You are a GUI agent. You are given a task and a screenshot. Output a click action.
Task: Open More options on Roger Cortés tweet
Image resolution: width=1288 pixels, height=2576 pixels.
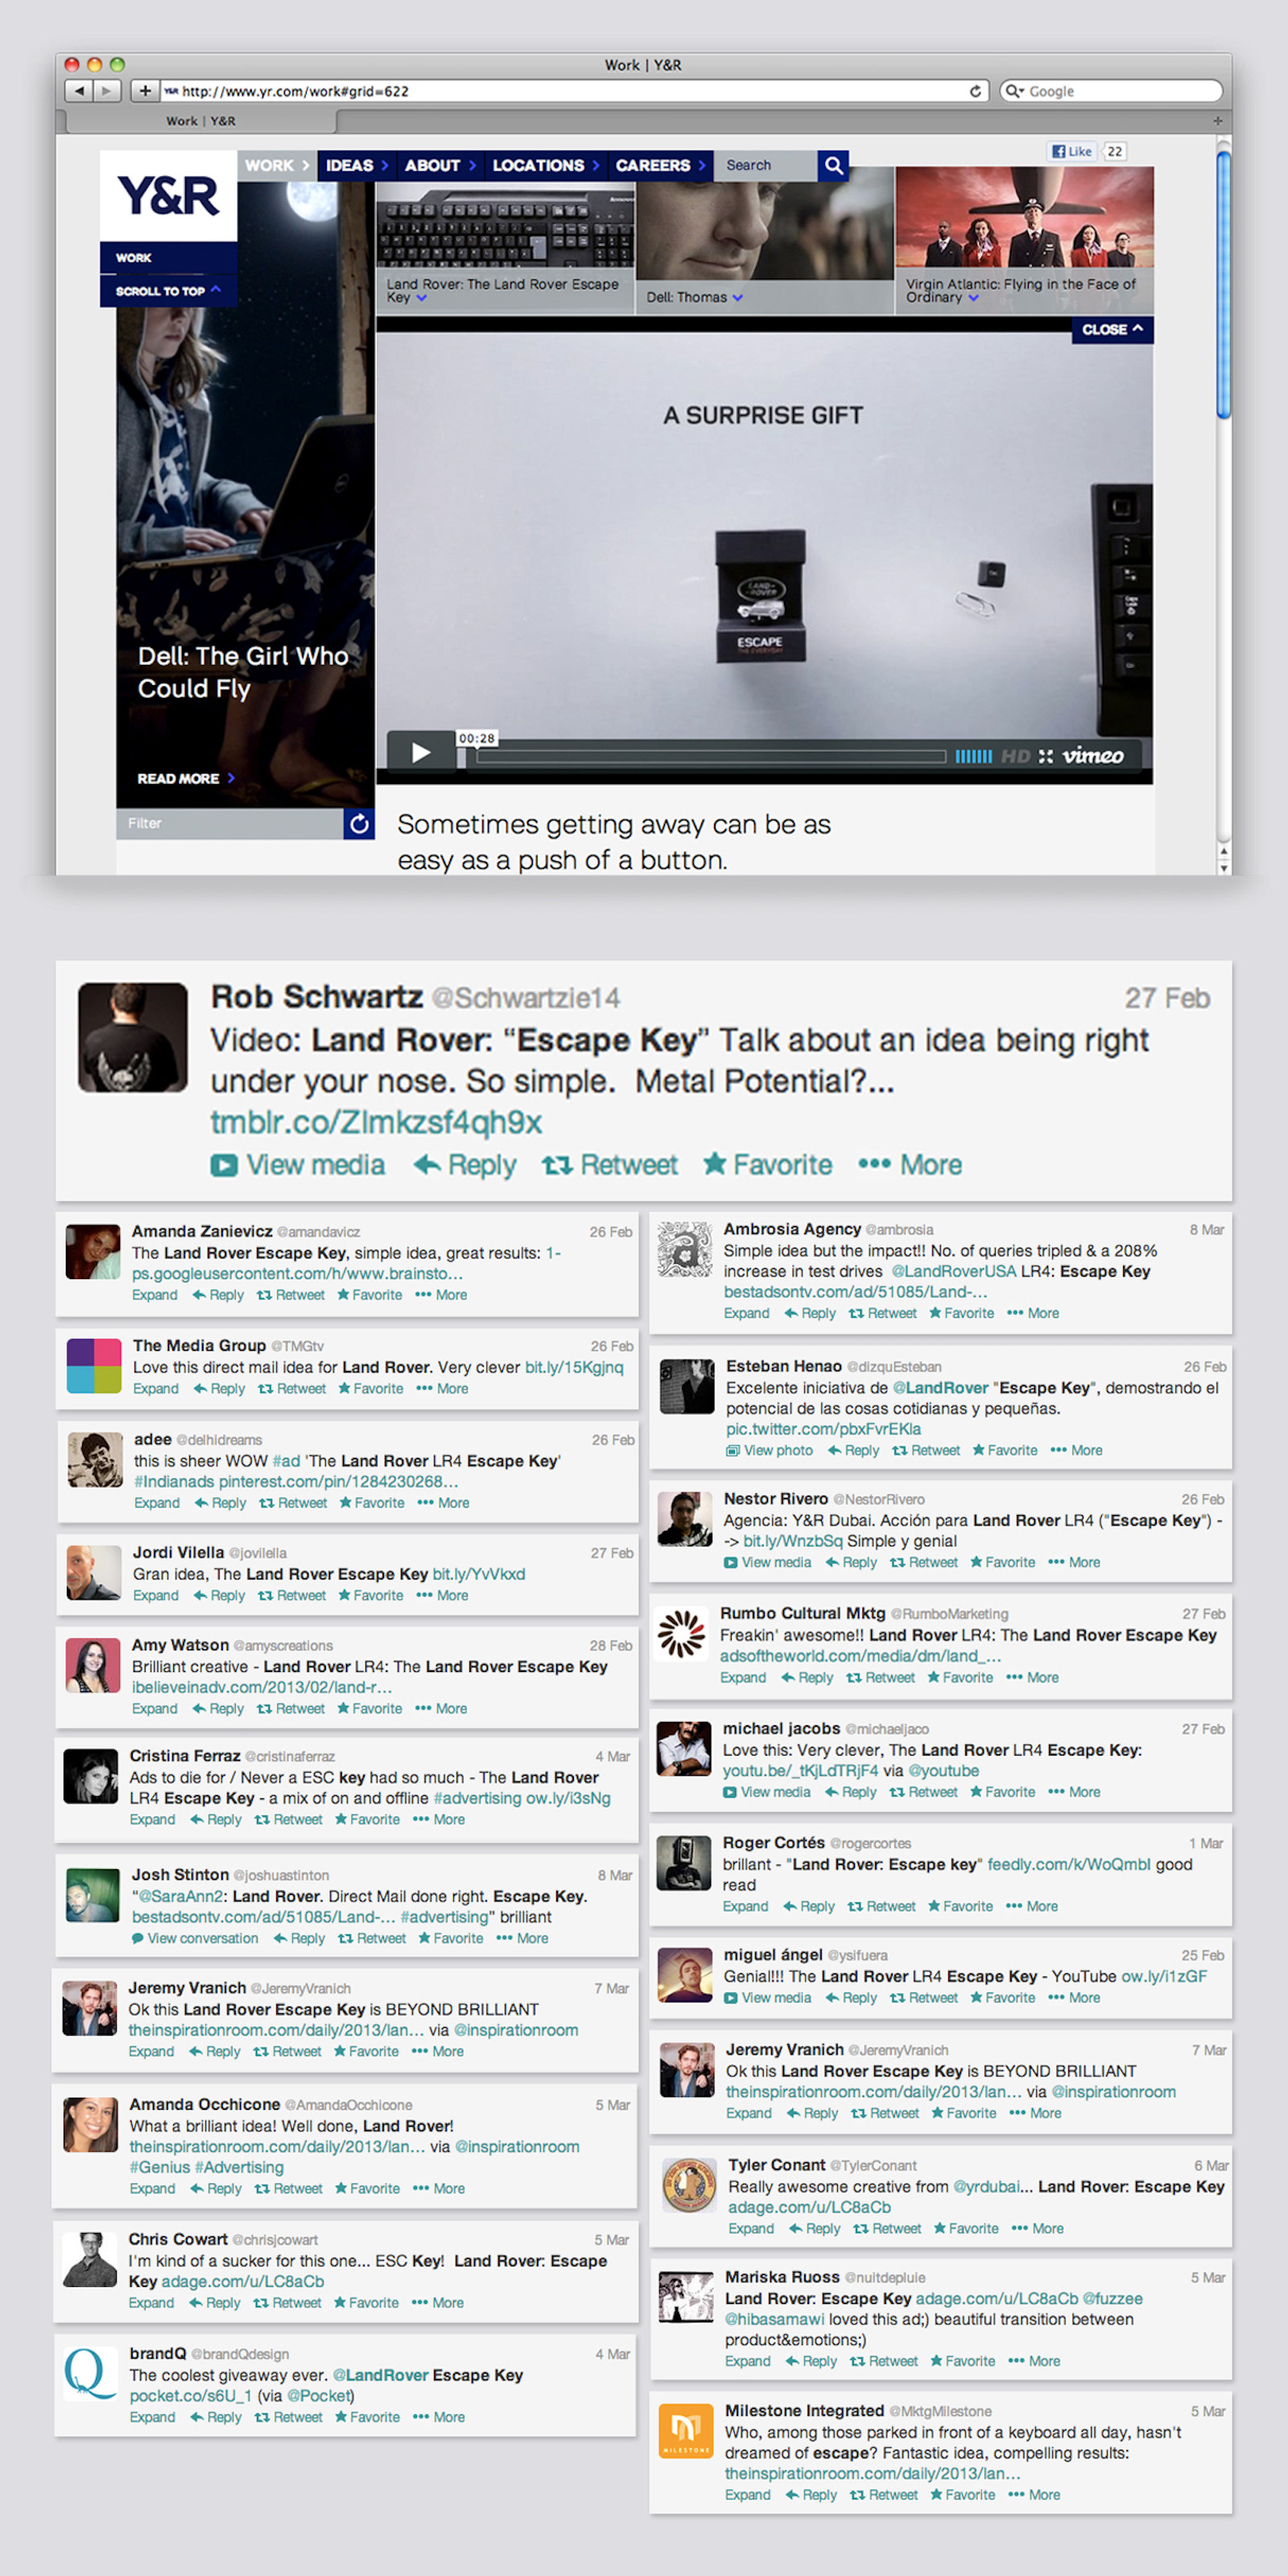pyautogui.click(x=1032, y=1906)
